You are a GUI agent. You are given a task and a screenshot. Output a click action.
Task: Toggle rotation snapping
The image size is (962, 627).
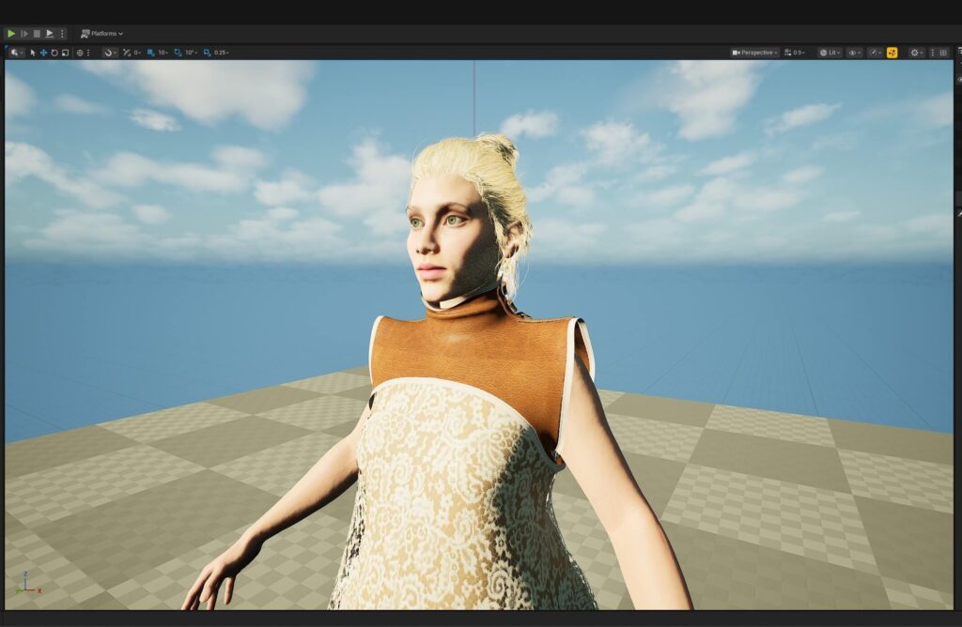click(177, 53)
